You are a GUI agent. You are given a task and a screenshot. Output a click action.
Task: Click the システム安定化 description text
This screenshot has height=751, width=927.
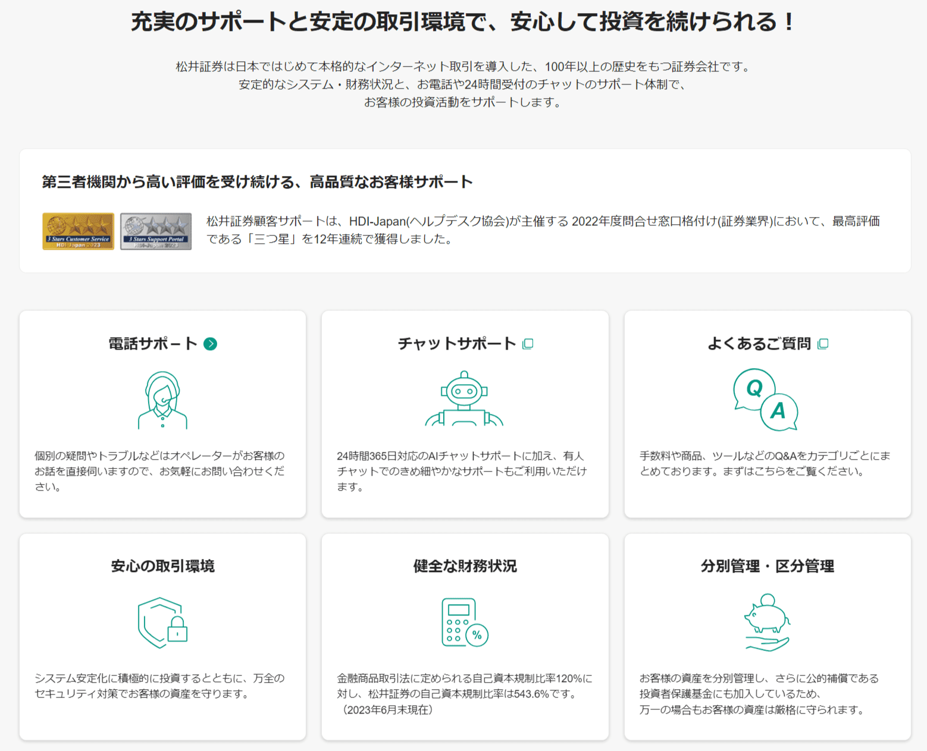[x=159, y=686]
